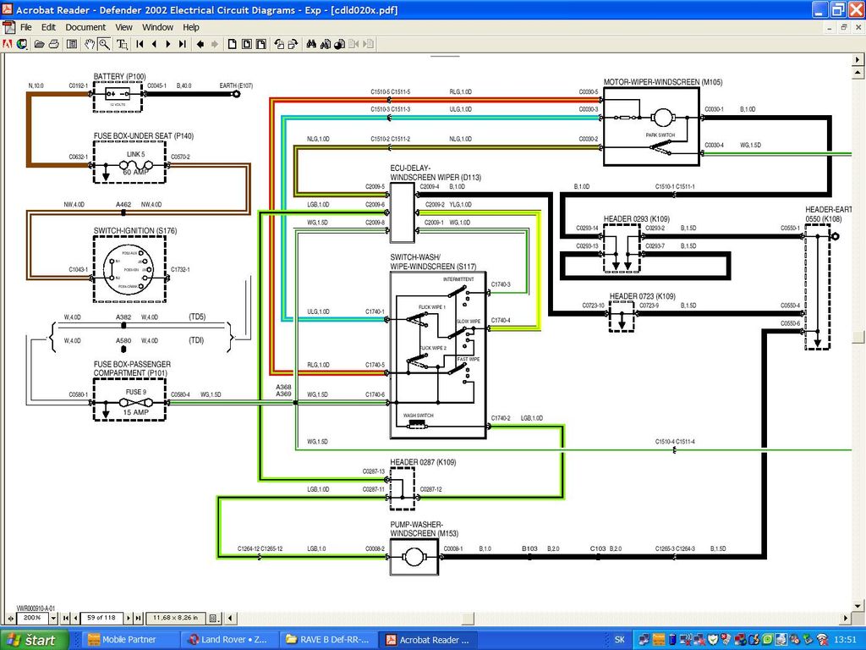The image size is (866, 650).
Task: Toggle the Show/Hide Navigation Pane button
Action: tap(72, 44)
